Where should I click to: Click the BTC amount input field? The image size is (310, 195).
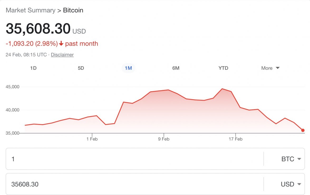(x=134, y=159)
